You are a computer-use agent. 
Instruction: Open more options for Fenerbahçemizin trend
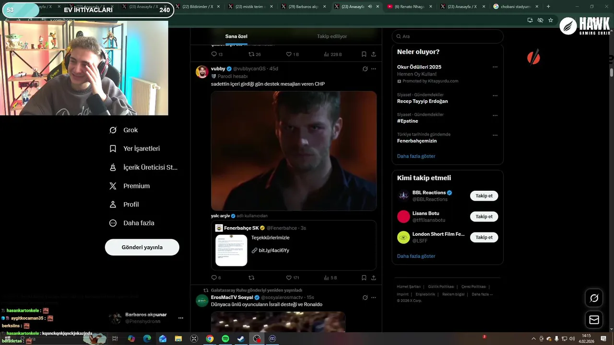[495, 135]
